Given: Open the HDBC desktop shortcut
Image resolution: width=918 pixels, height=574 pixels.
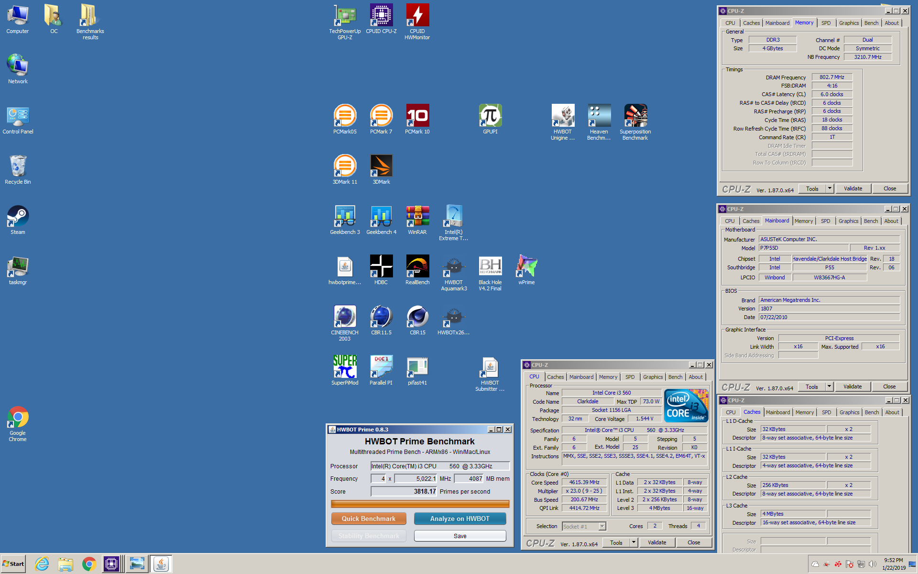Looking at the screenshot, I should point(381,270).
